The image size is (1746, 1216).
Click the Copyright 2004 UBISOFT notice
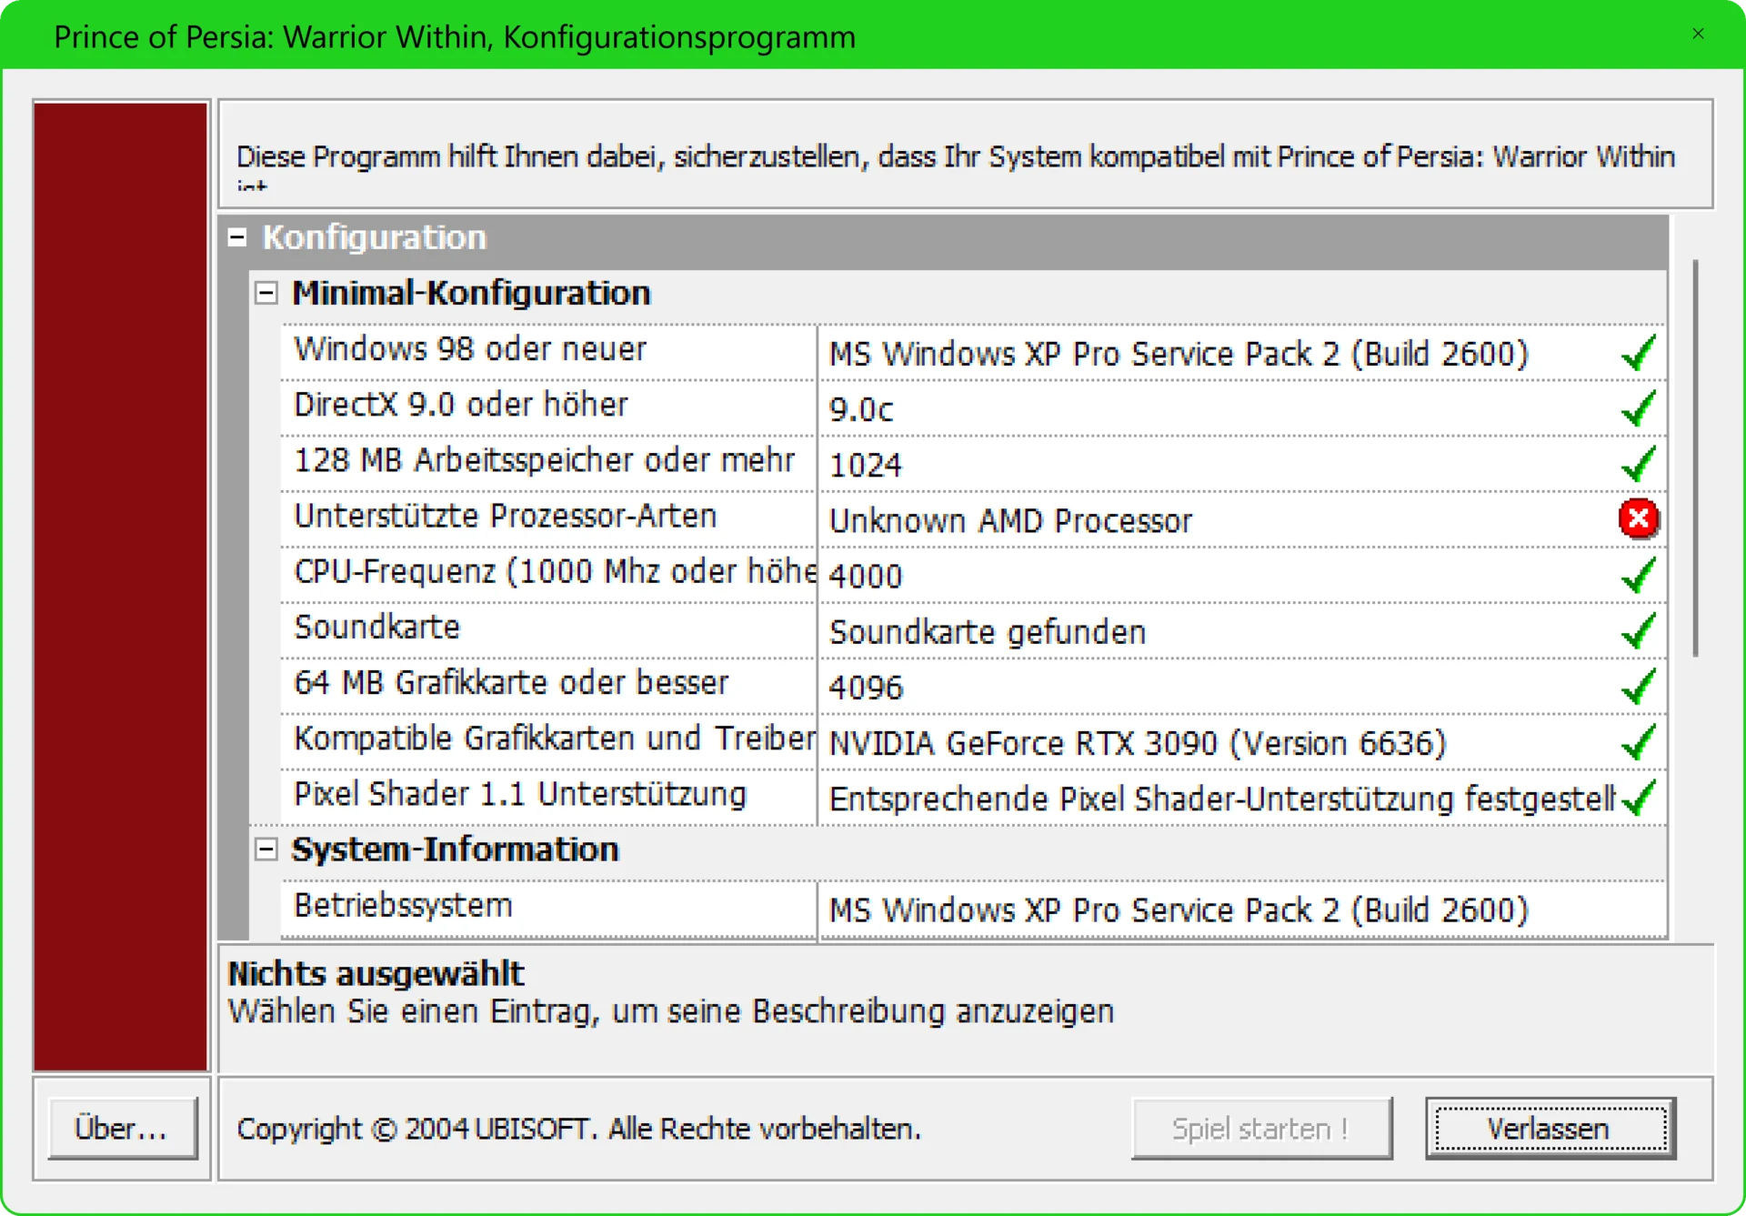coord(579,1129)
